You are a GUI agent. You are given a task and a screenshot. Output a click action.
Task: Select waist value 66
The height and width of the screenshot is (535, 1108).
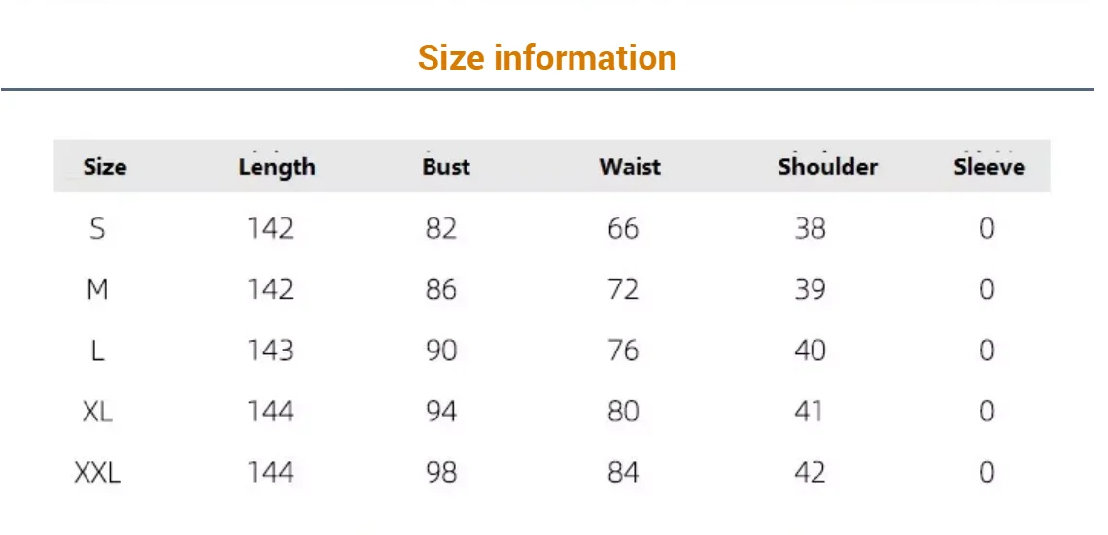623,229
